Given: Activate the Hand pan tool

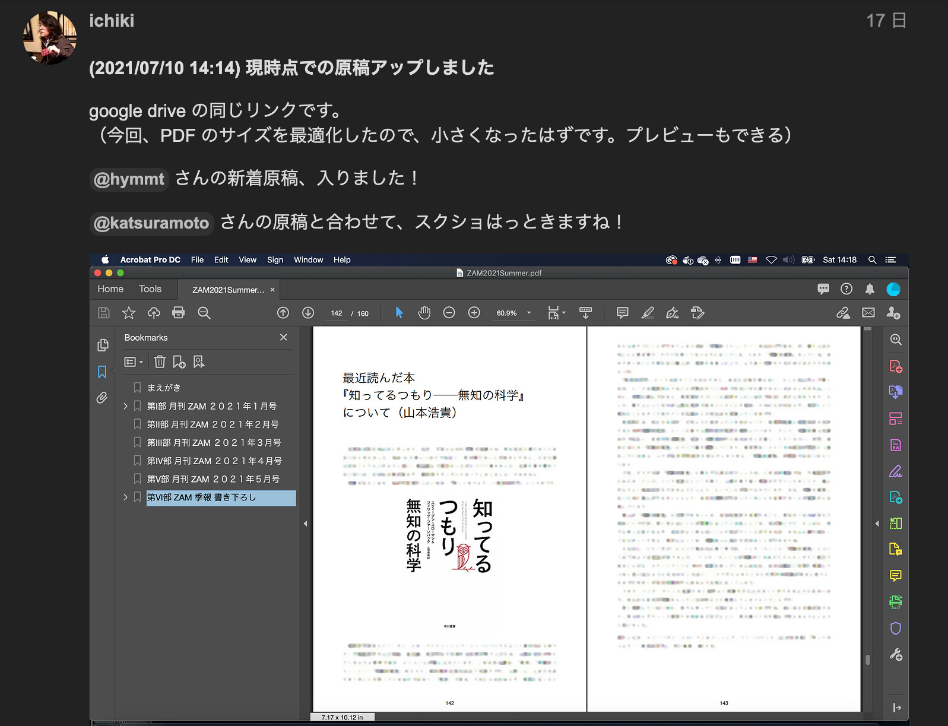Looking at the screenshot, I should click(424, 313).
